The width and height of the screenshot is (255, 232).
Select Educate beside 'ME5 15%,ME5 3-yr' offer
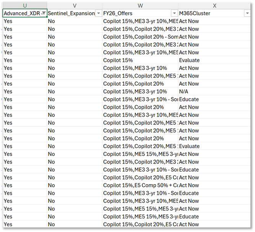pyautogui.click(x=214, y=217)
